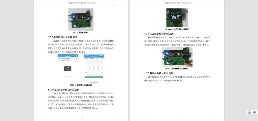Click the line starting '手机数据同步功能调试主要为了检测'
This screenshot has height=121, width=258.
(83, 41)
